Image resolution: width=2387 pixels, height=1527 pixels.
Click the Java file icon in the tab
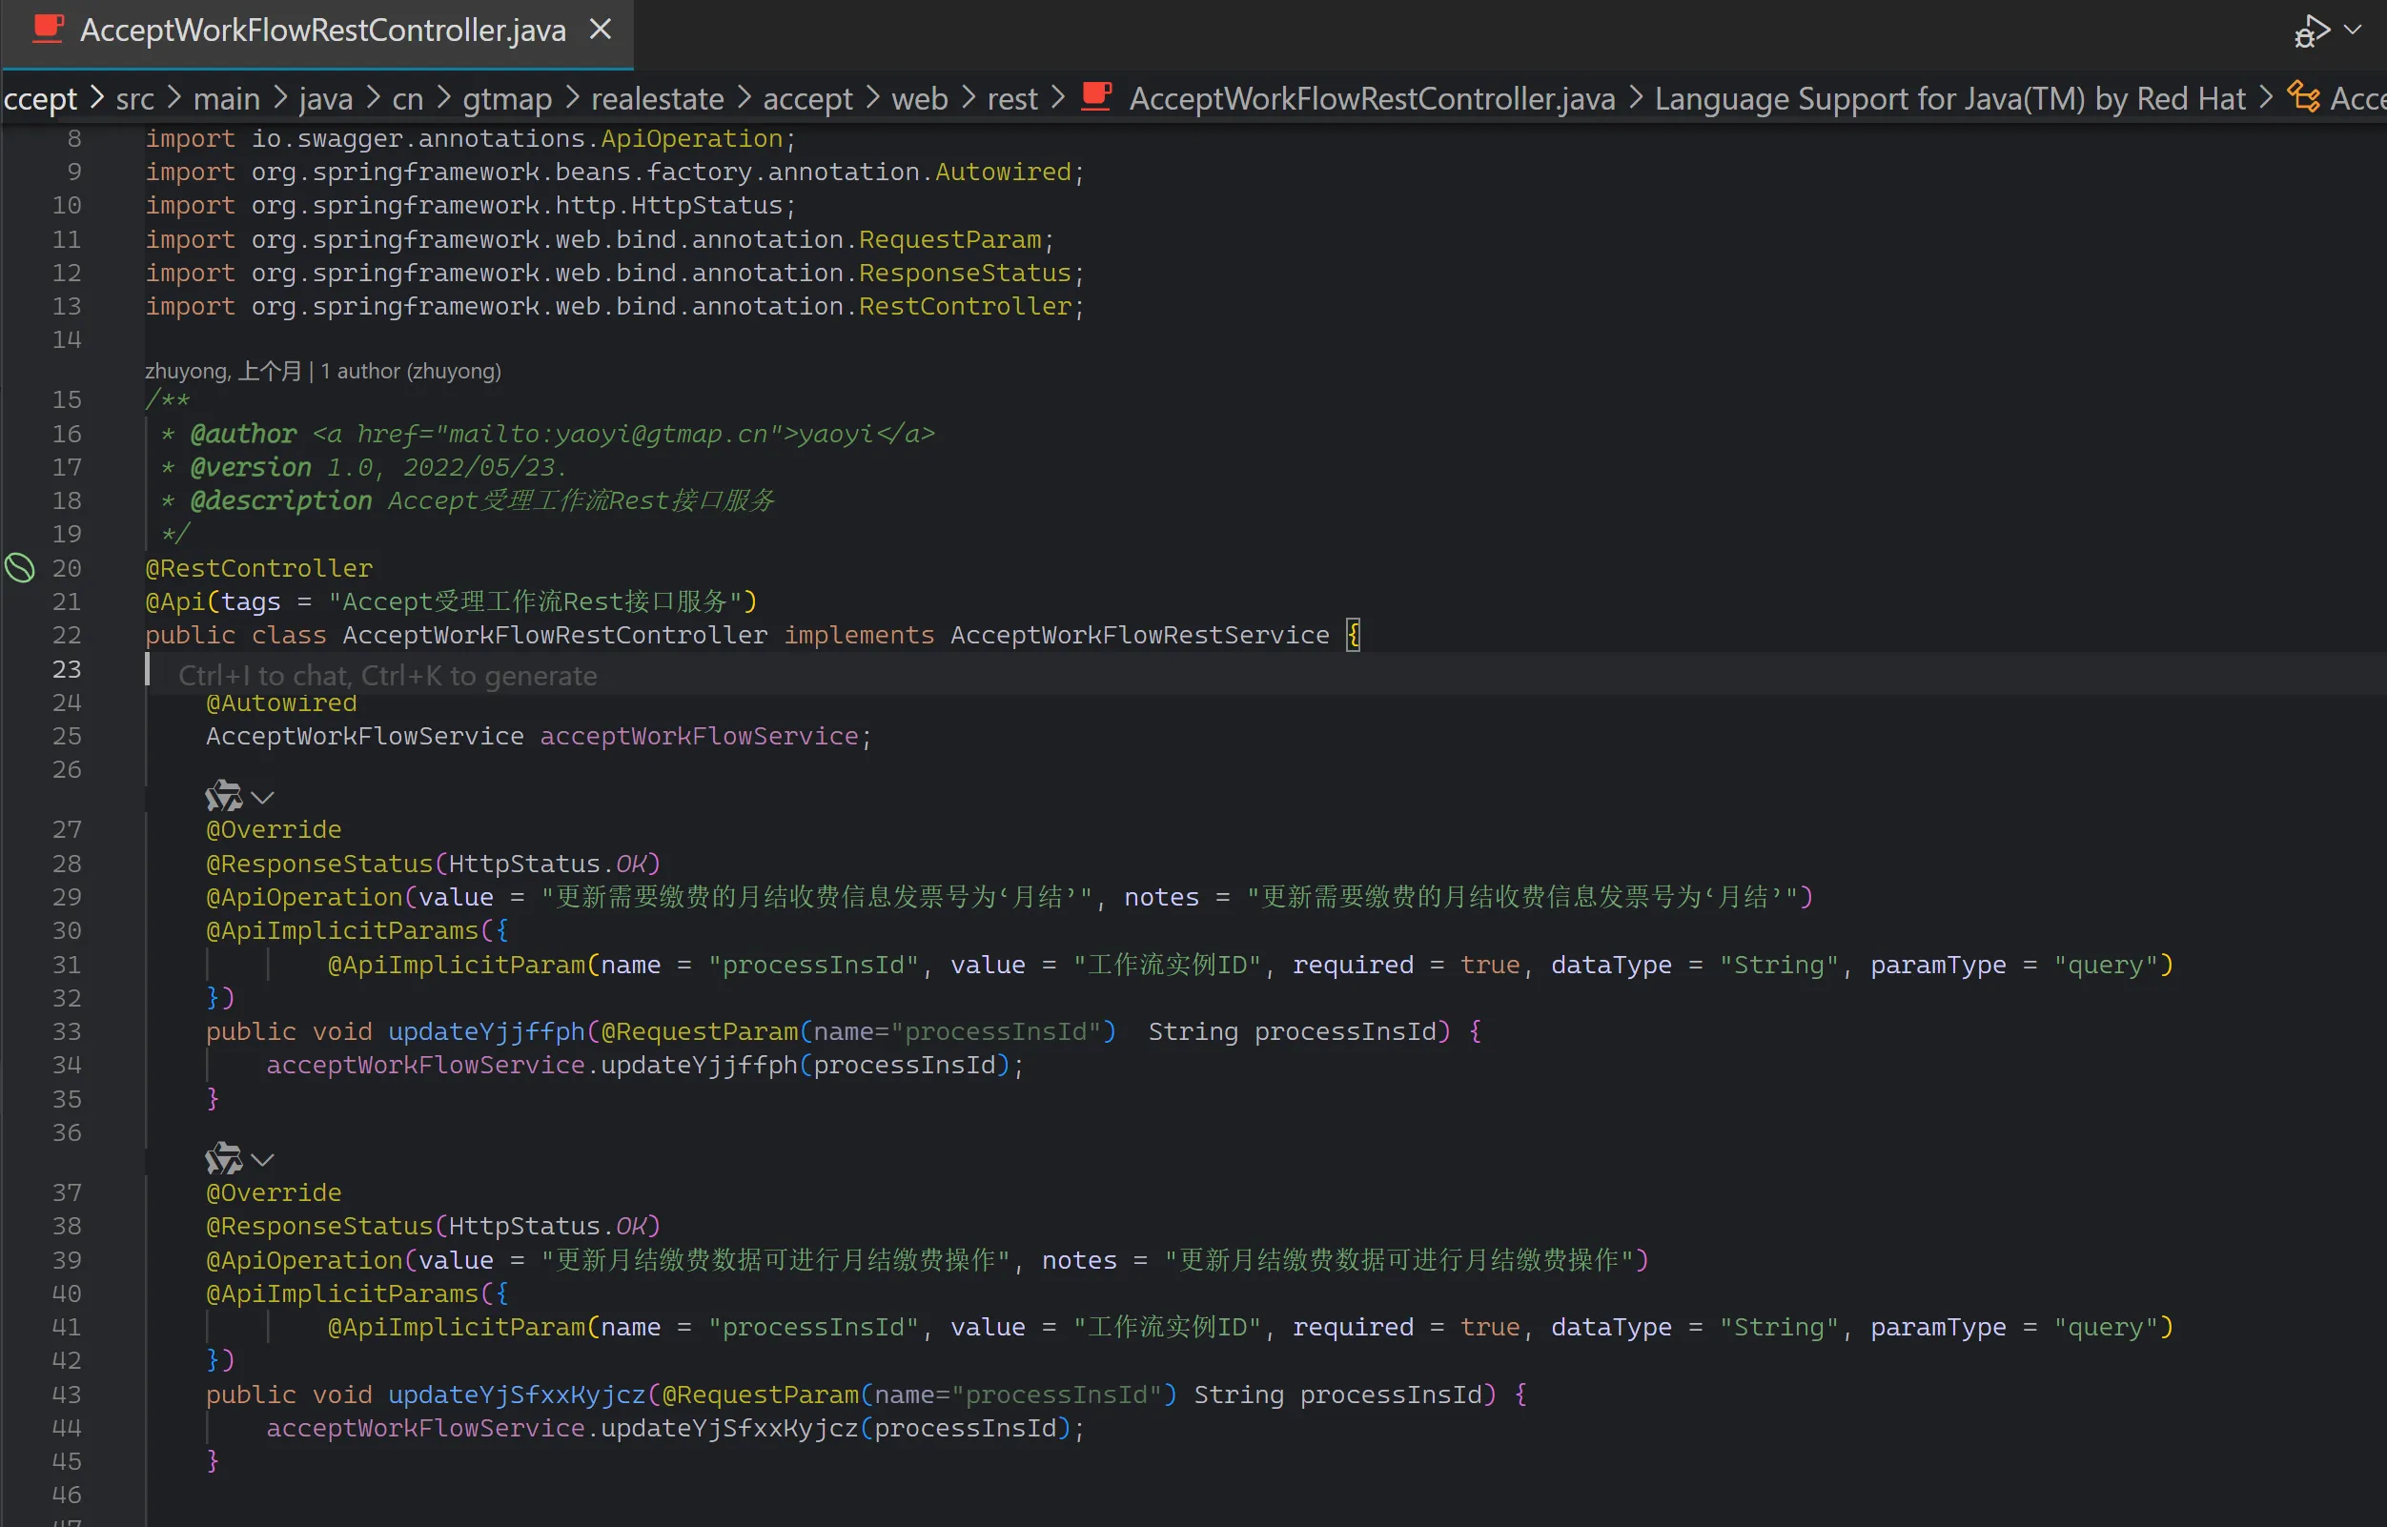click(x=48, y=29)
